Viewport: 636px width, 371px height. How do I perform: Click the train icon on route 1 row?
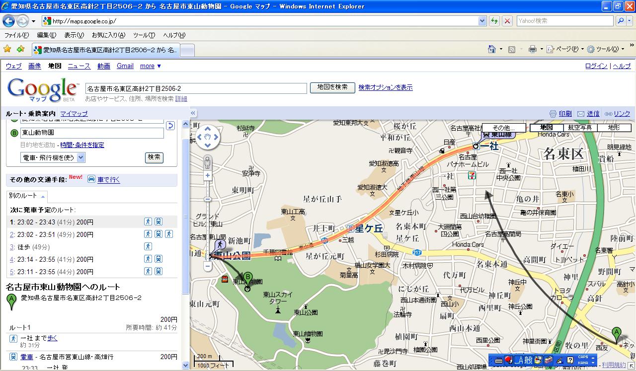pos(158,222)
